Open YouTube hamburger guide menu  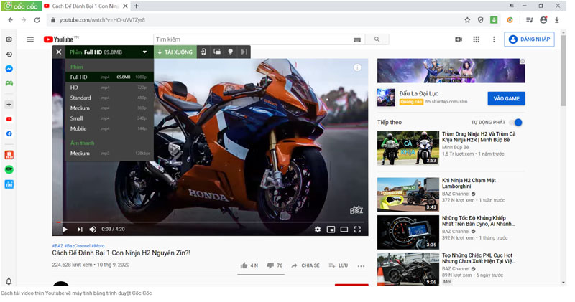pyautogui.click(x=30, y=39)
